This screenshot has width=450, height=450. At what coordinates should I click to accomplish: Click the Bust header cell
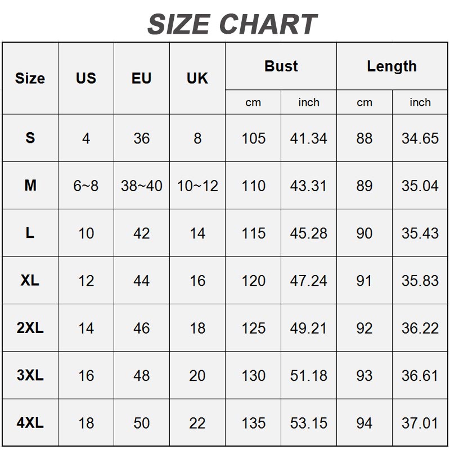(281, 66)
